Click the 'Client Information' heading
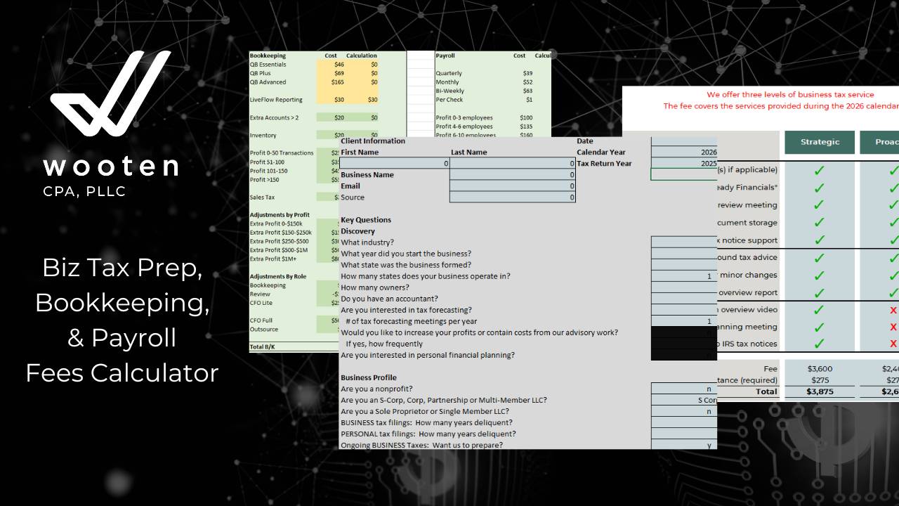The image size is (899, 506). pyautogui.click(x=373, y=141)
